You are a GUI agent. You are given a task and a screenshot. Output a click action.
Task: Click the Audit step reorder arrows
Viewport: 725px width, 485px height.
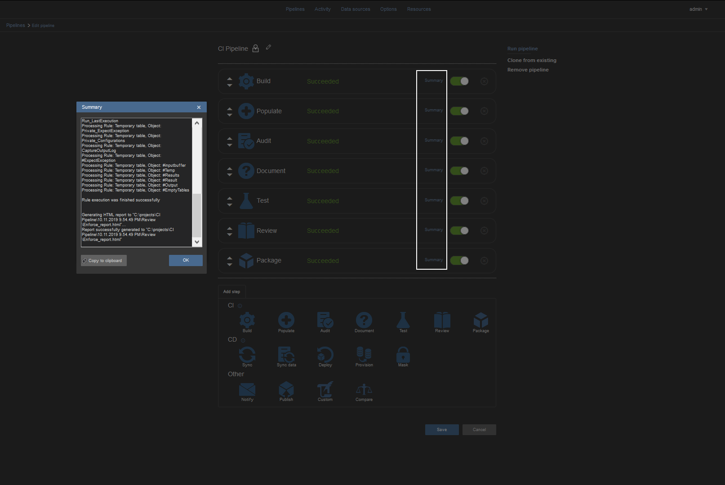(230, 141)
